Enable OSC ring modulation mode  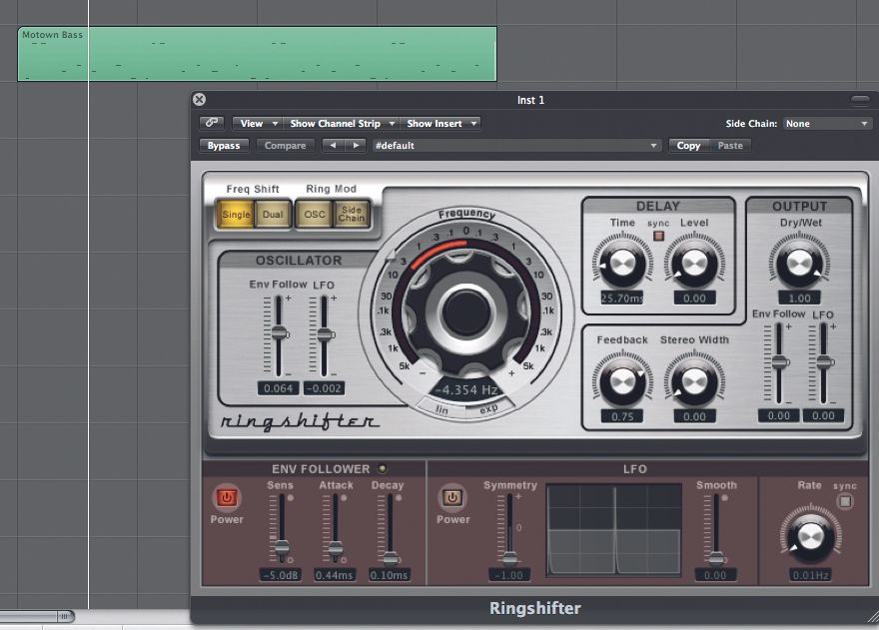coord(313,214)
